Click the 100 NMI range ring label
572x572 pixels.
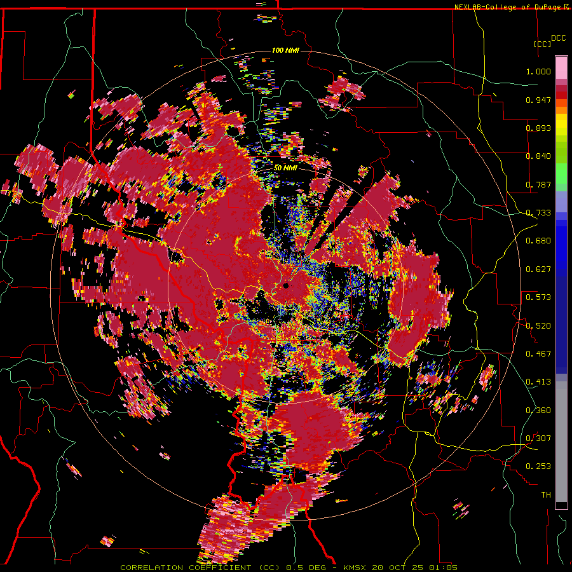coord(285,50)
